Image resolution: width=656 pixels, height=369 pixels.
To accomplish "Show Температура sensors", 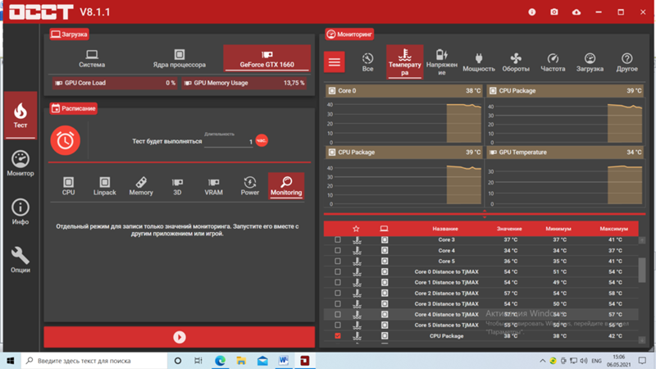I will (404, 62).
